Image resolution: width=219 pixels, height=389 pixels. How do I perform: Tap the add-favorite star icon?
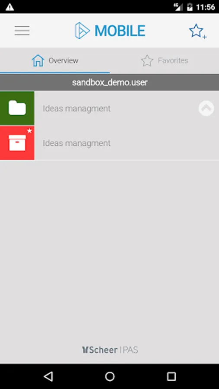198,31
